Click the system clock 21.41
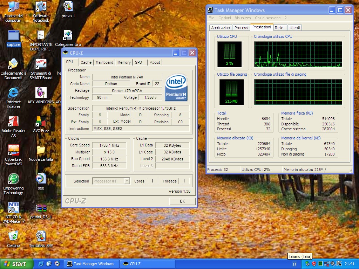This screenshot has width=359, height=269. pos(350,264)
